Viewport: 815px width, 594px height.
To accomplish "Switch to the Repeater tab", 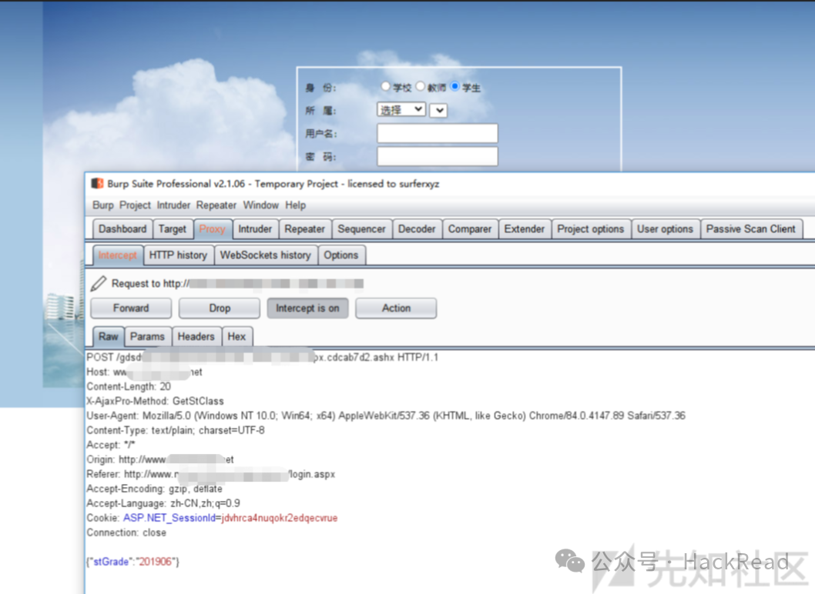I will (304, 229).
